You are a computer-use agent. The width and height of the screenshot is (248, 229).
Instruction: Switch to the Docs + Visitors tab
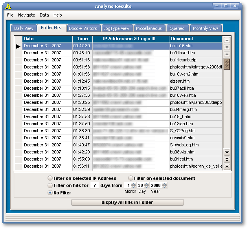coord(83,28)
